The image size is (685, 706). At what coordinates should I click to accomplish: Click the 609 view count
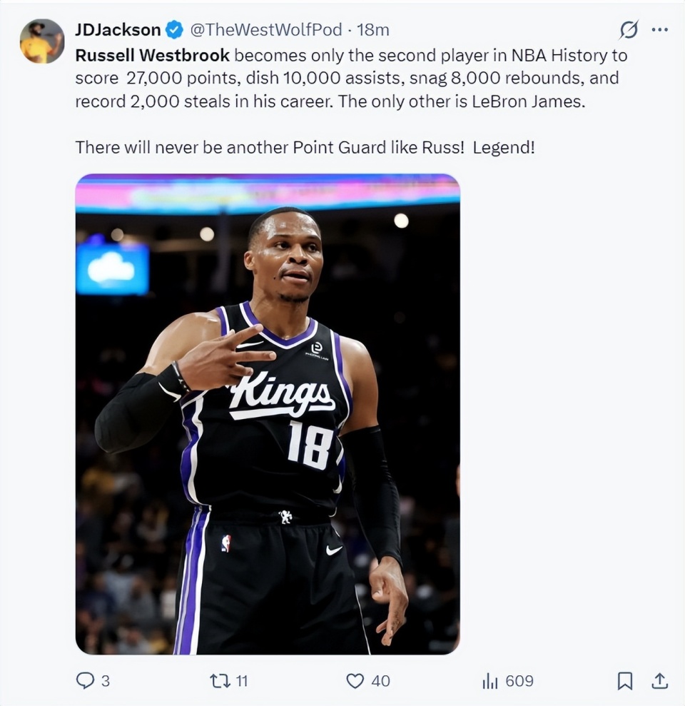(519, 681)
